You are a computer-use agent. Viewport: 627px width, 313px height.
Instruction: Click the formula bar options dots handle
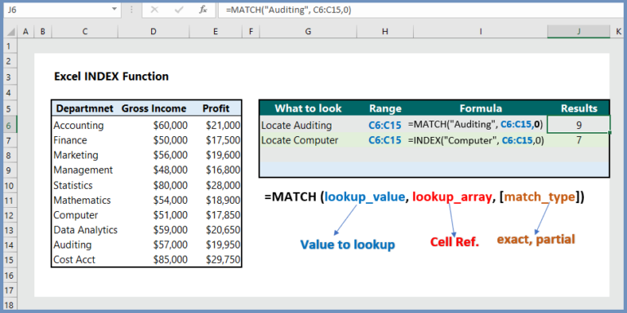pos(131,10)
